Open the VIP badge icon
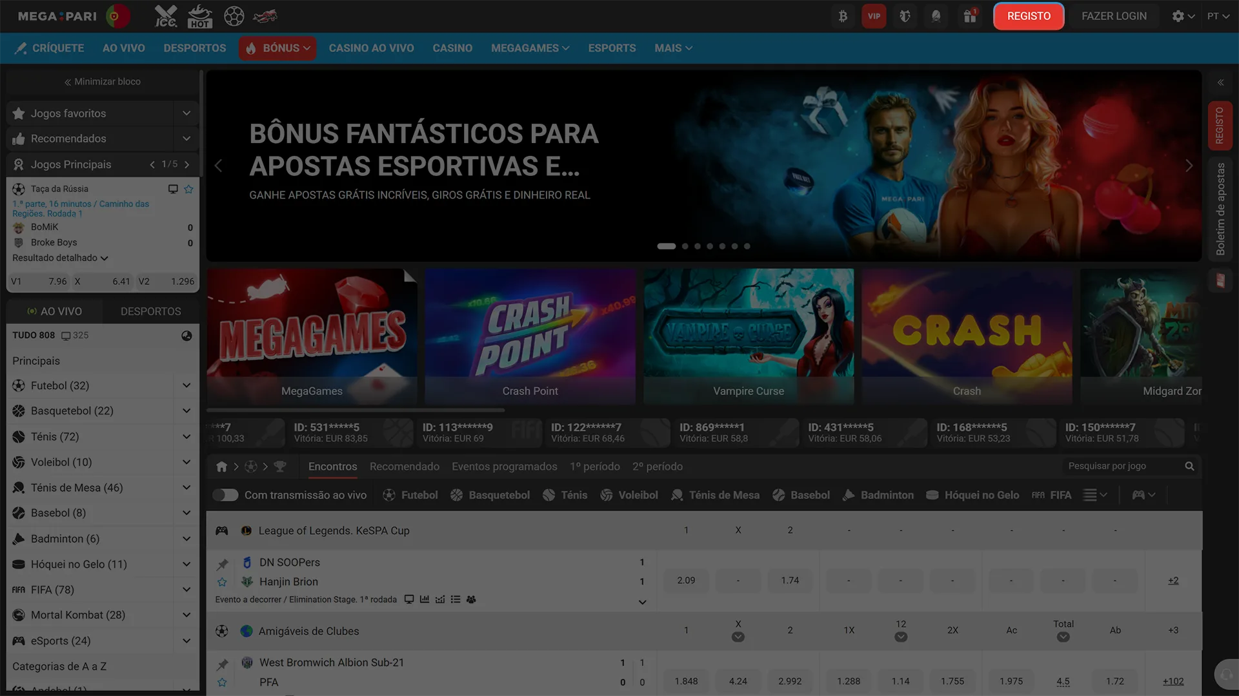This screenshot has width=1239, height=696. 874,16
